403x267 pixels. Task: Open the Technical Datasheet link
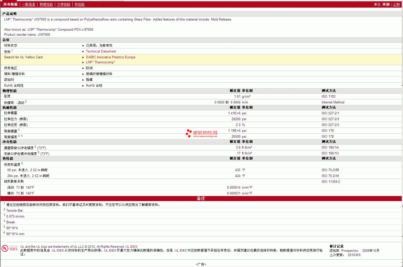[x=101, y=51]
